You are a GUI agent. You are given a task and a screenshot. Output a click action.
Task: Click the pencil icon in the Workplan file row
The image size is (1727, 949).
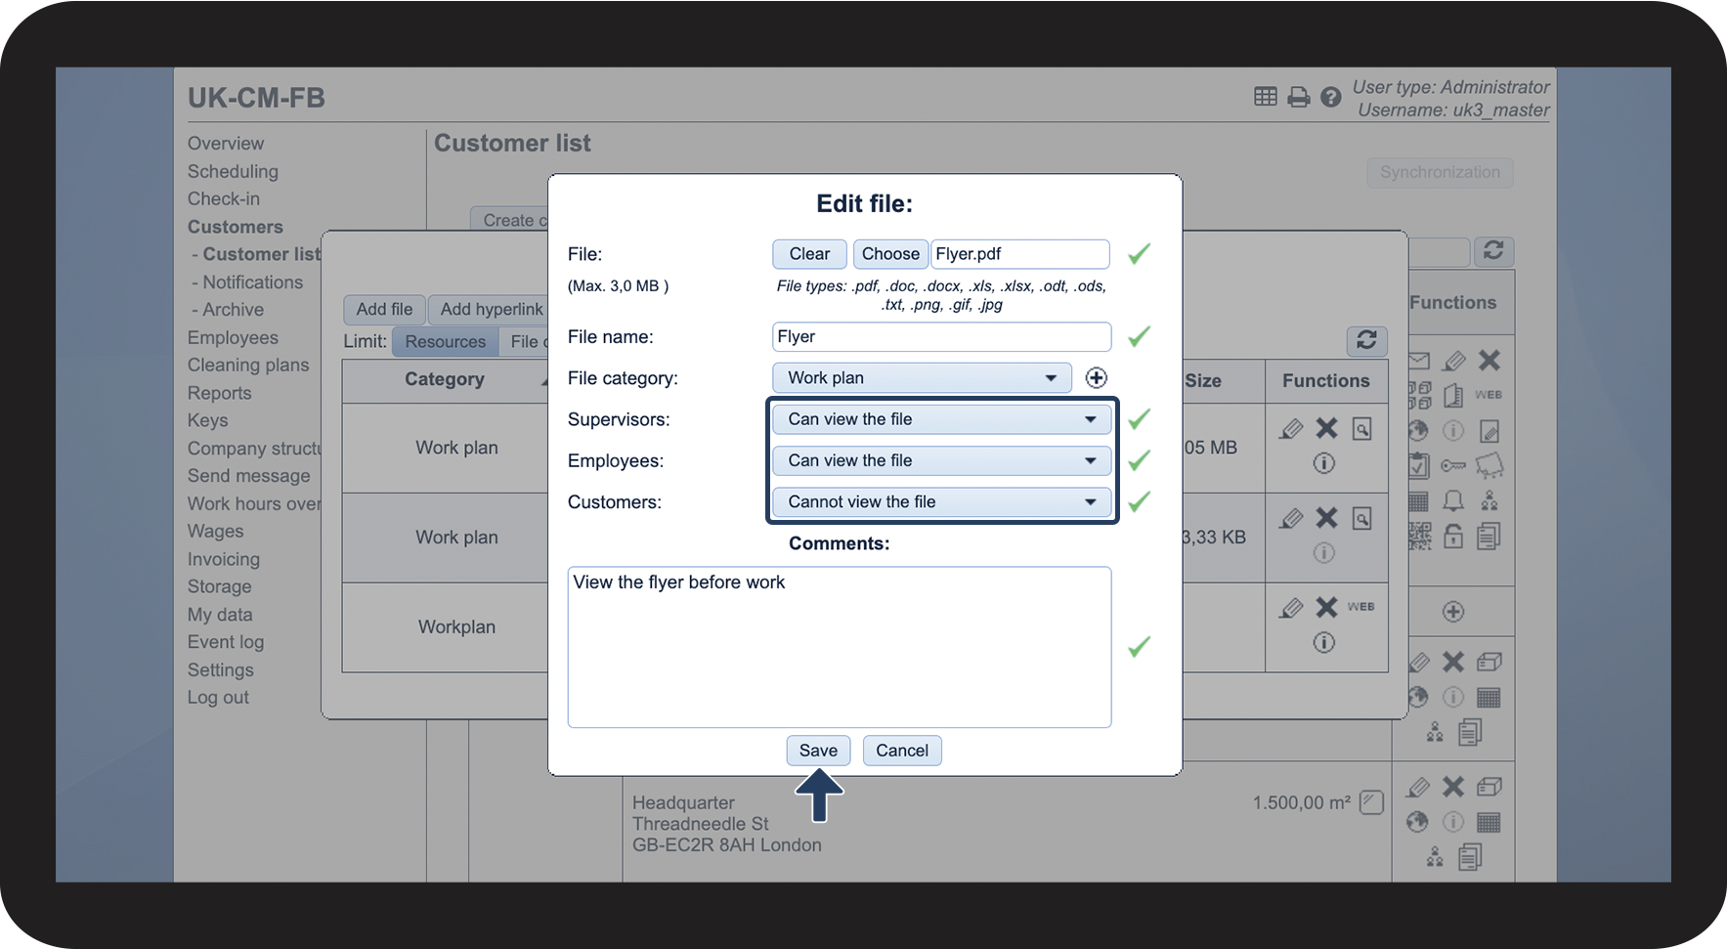1291,608
